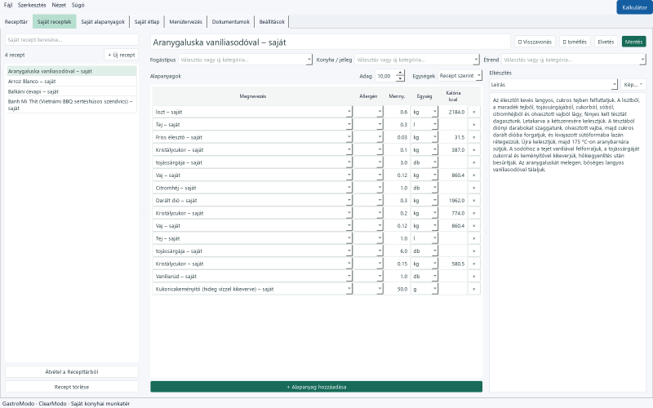Remove the Kukoricakeményítő ingredient row
Screen dimensions: 653x408
point(473,289)
